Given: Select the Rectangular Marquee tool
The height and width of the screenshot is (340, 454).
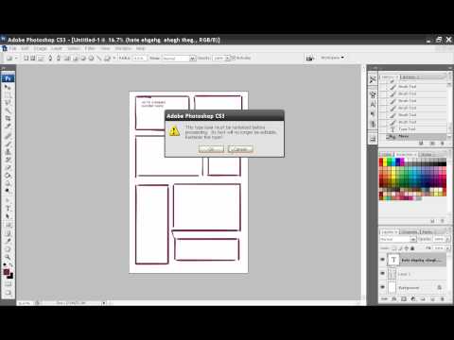Looking at the screenshot, I should pyautogui.click(x=9, y=94).
